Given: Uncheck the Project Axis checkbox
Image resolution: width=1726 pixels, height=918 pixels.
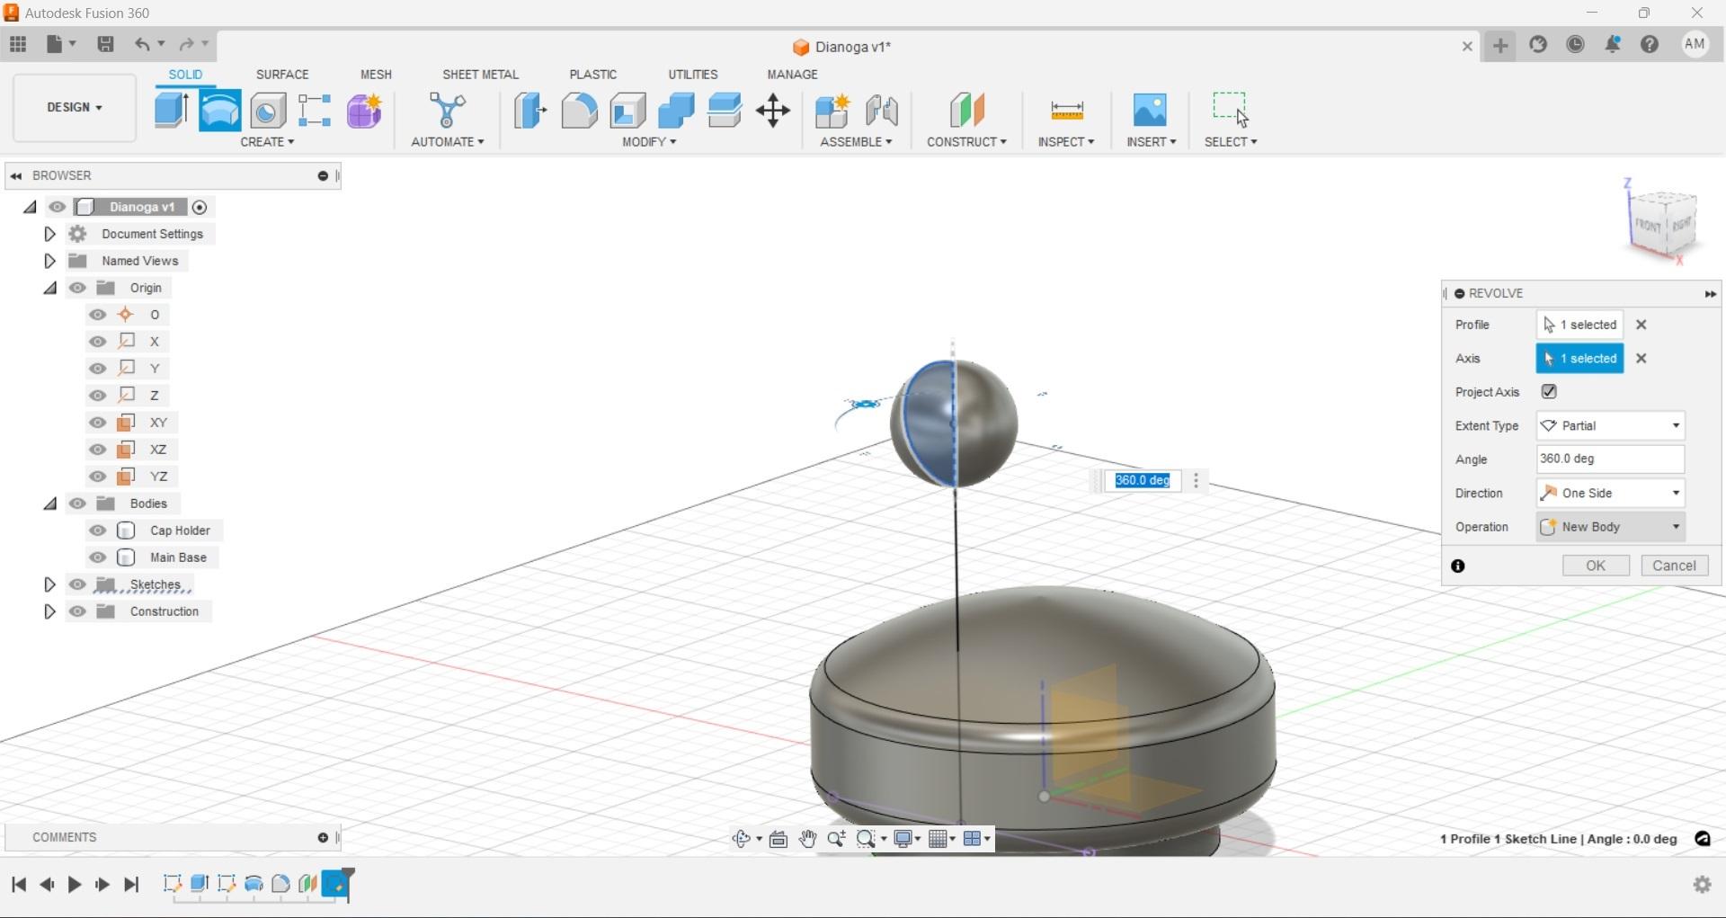Looking at the screenshot, I should (1549, 392).
